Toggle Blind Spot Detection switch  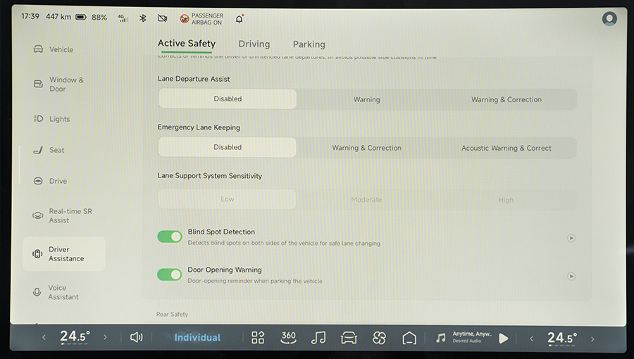tap(170, 237)
